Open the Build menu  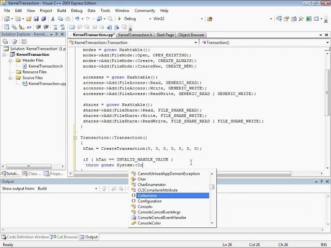[62, 10]
